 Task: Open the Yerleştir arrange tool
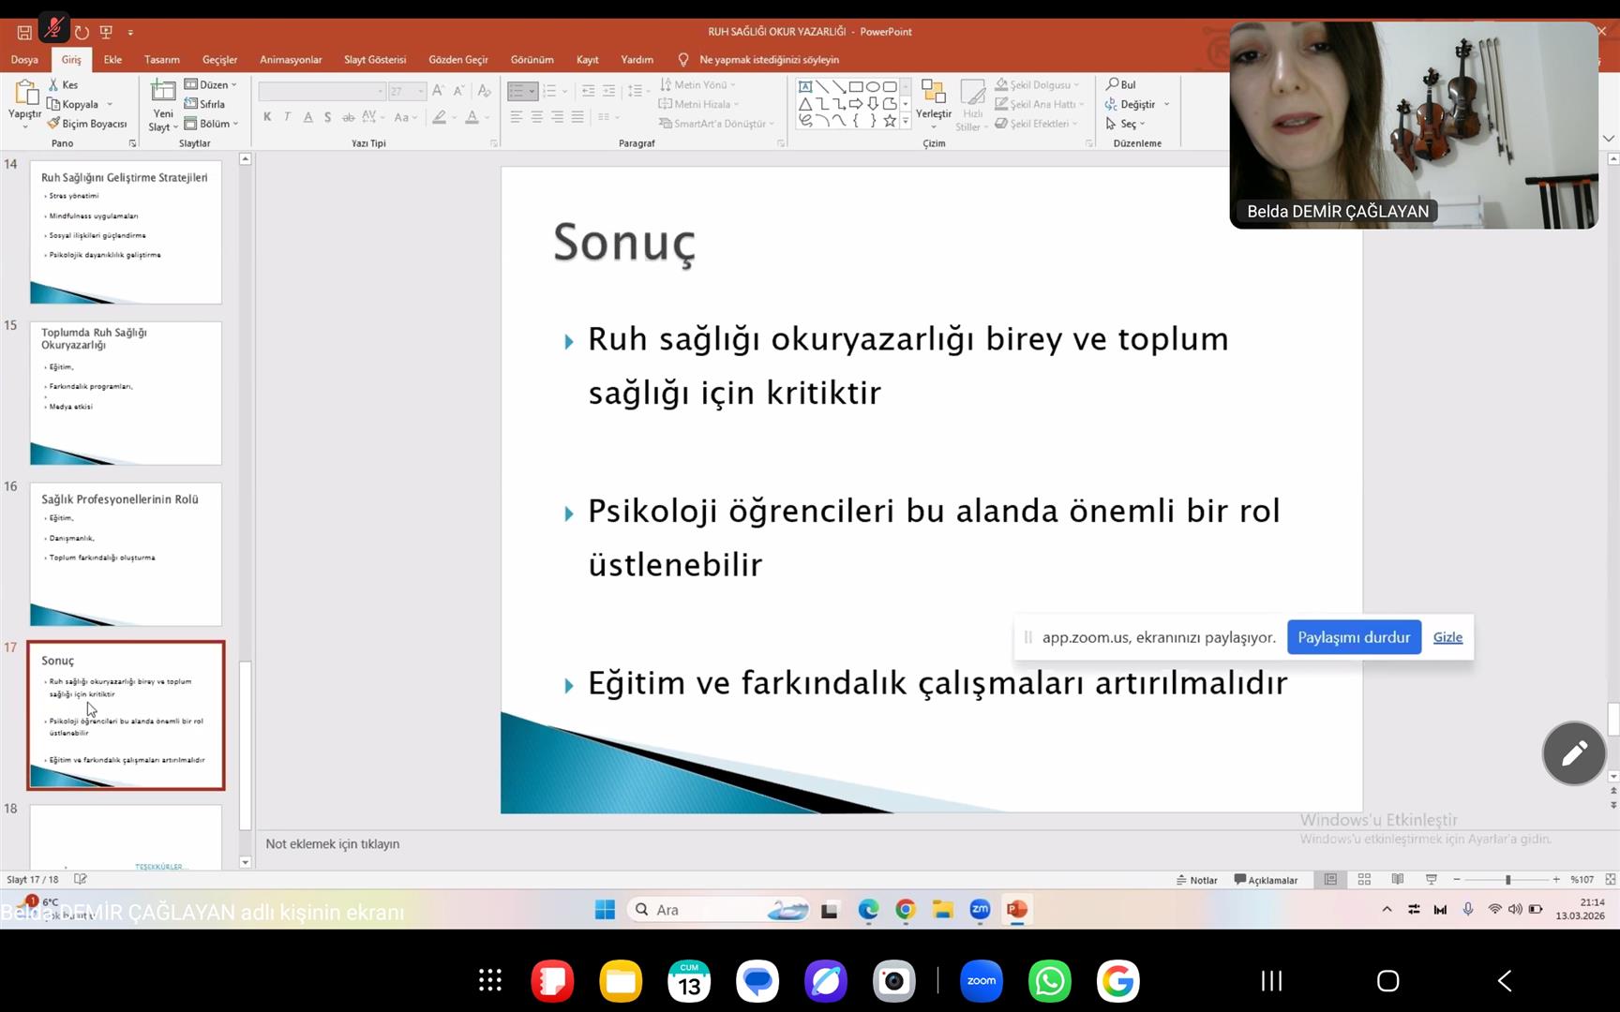pos(933,101)
